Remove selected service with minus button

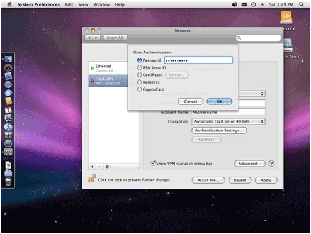[99, 167]
